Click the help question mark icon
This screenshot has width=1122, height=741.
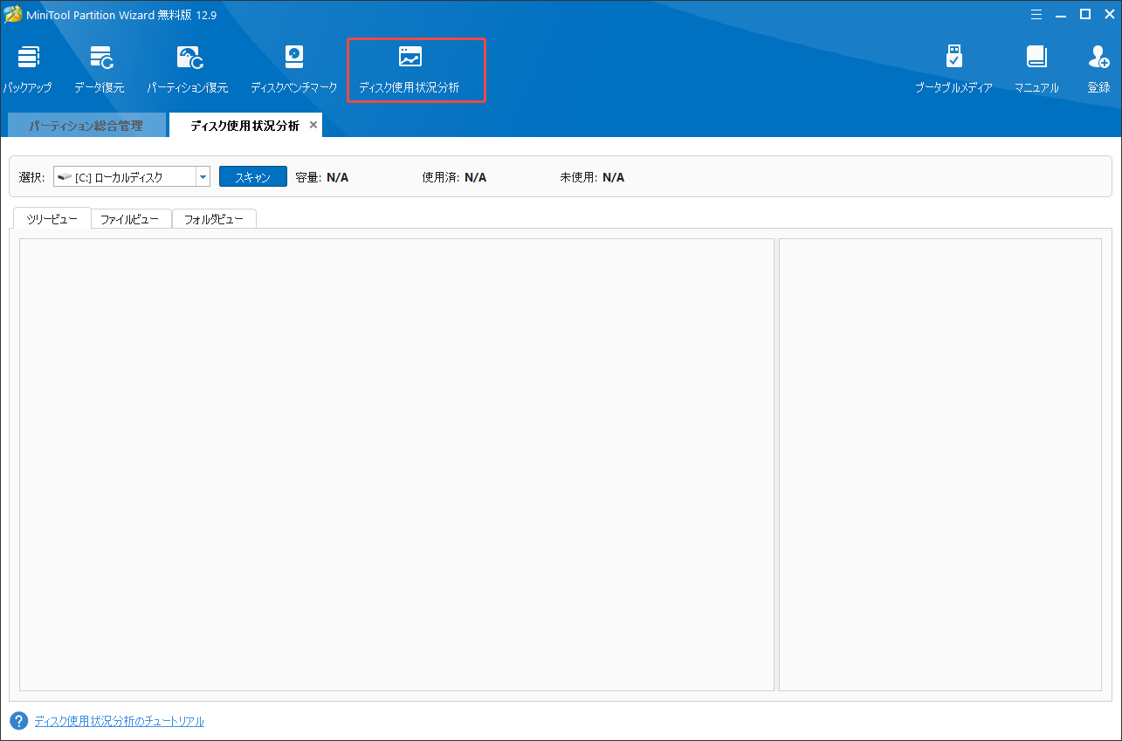pyautogui.click(x=18, y=721)
